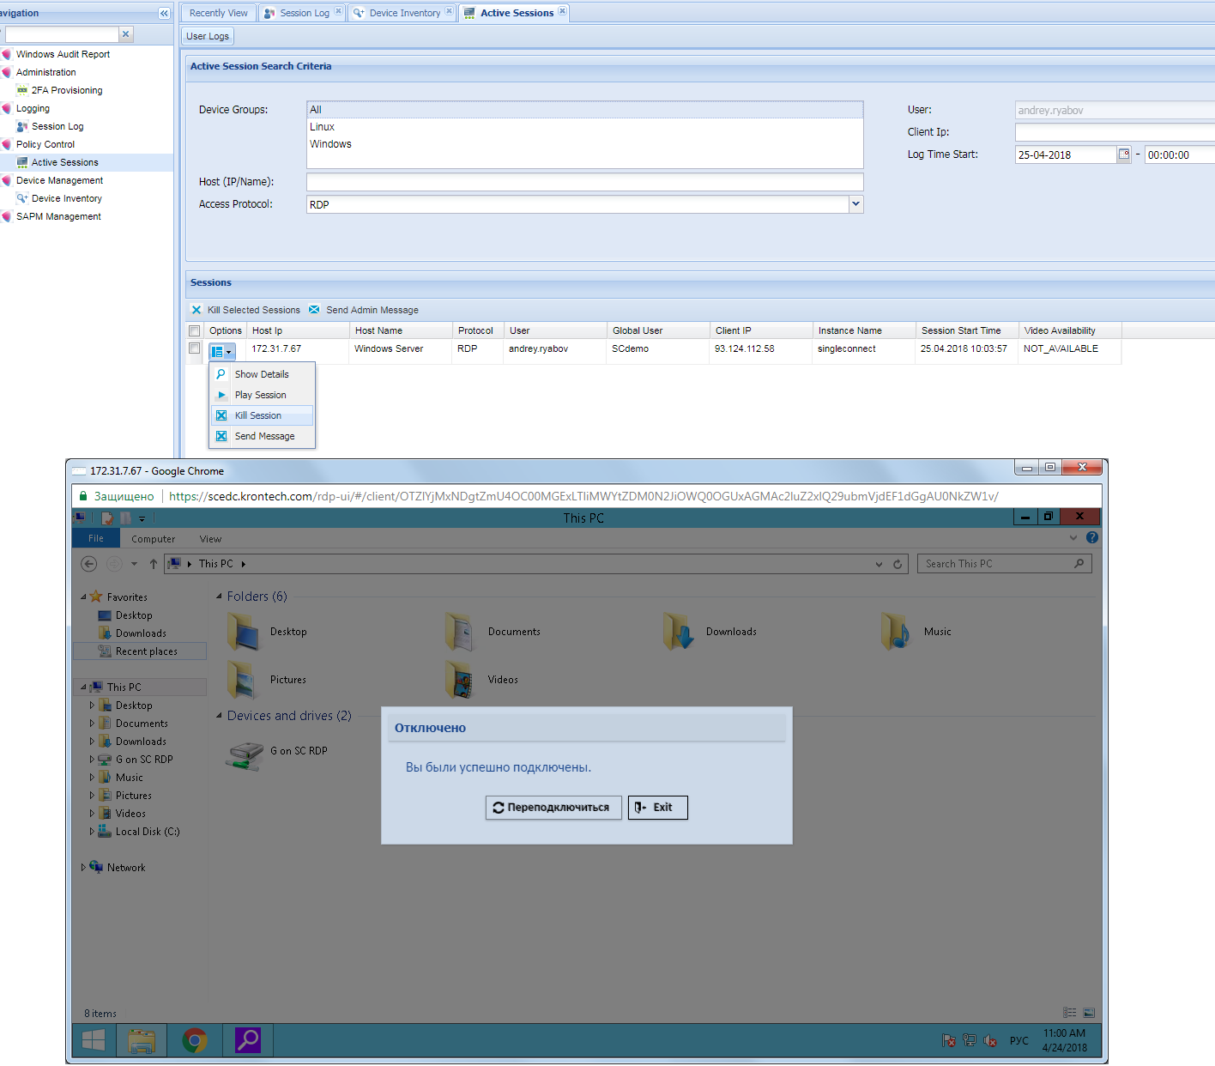Image resolution: width=1215 pixels, height=1066 pixels.
Task: Click the calendar icon beside Log Time Start
Action: pyautogui.click(x=1124, y=154)
